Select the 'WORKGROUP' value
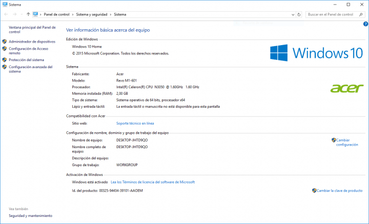The image size is (369, 224). [127, 165]
